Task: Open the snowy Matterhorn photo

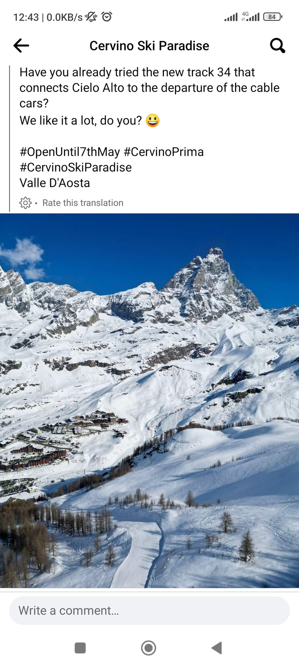Action: pos(149,400)
